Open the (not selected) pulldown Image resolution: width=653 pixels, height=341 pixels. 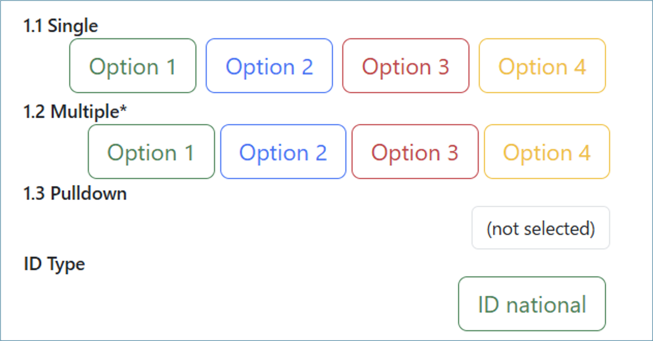[541, 228]
